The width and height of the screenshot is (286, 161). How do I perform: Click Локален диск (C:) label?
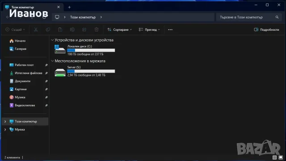tap(80, 46)
